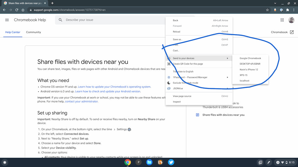Launch Chrome from the shelf

(x=128, y=162)
